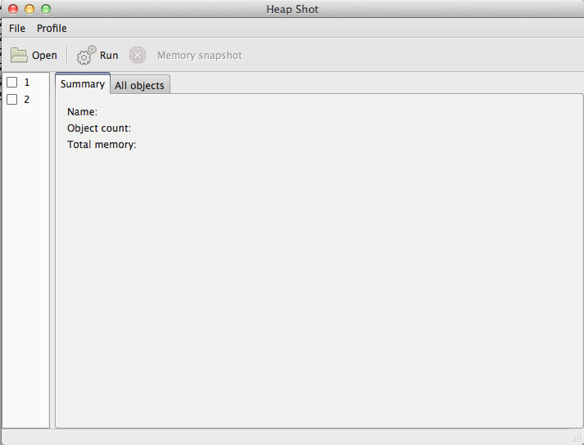Click the Run text label in toolbar
Viewport: 584px width, 445px height.
tap(109, 56)
